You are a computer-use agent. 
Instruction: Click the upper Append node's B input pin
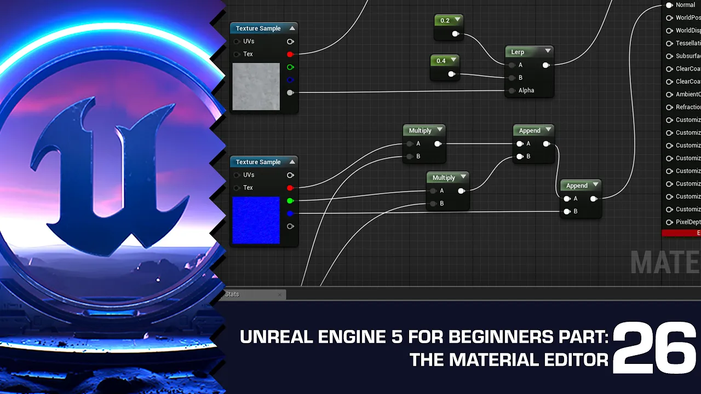pos(520,157)
